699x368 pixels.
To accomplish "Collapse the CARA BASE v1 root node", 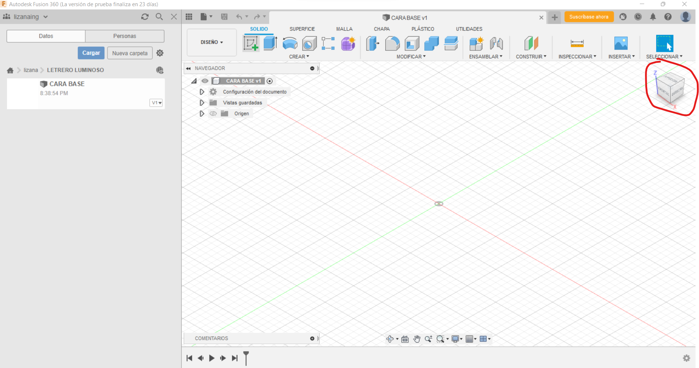I will [194, 81].
